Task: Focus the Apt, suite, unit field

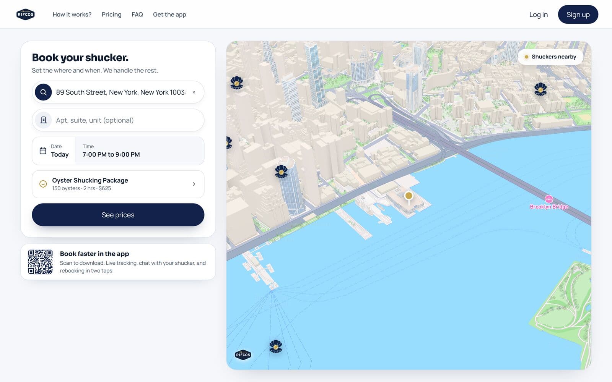Action: point(118,120)
